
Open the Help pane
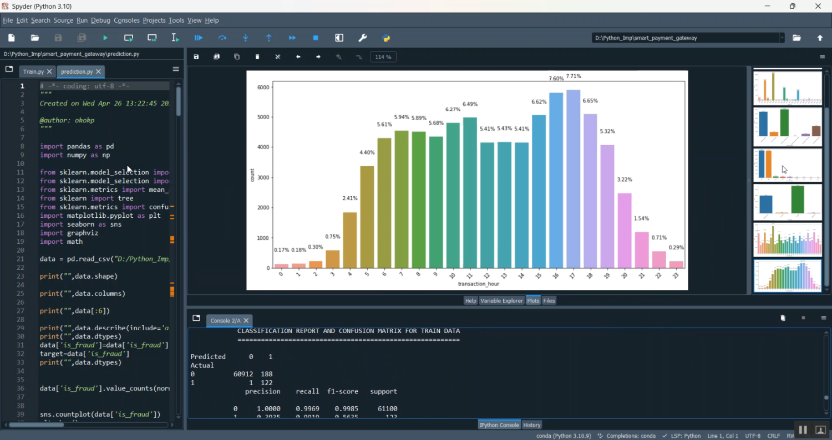click(x=470, y=300)
